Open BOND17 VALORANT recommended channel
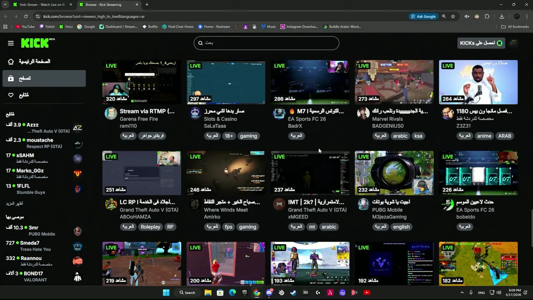Screen dimensions: 533x300 44,276
